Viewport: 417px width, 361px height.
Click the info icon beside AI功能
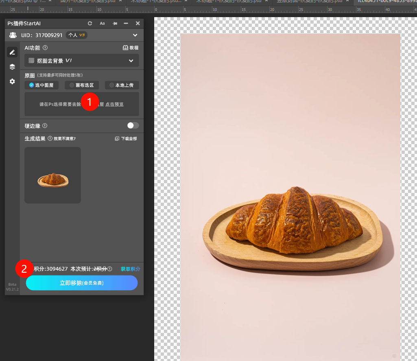pyautogui.click(x=45, y=48)
